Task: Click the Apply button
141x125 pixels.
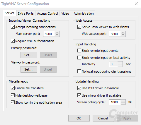Action: point(127,118)
